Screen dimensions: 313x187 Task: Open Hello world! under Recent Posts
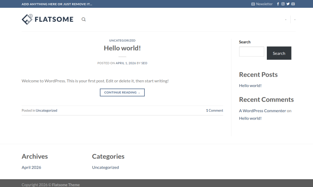pyautogui.click(x=250, y=85)
